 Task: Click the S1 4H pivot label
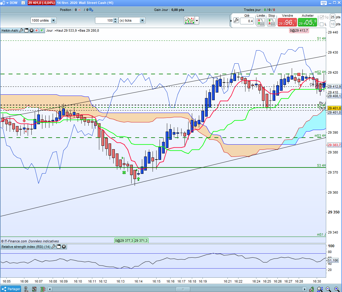(321, 38)
